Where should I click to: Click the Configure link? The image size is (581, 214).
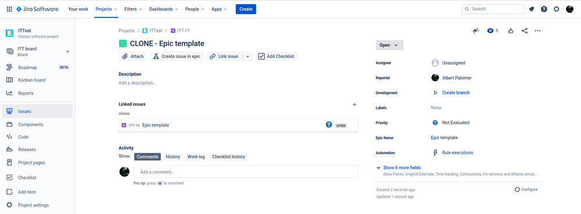(x=526, y=190)
